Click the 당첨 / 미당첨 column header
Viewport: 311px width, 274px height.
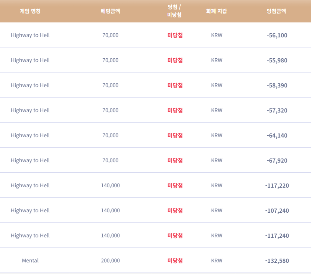coord(174,11)
